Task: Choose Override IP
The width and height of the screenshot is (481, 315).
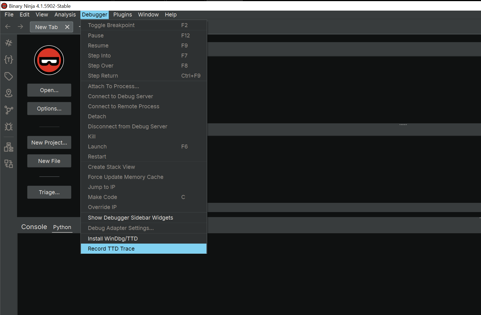Action: click(144, 207)
